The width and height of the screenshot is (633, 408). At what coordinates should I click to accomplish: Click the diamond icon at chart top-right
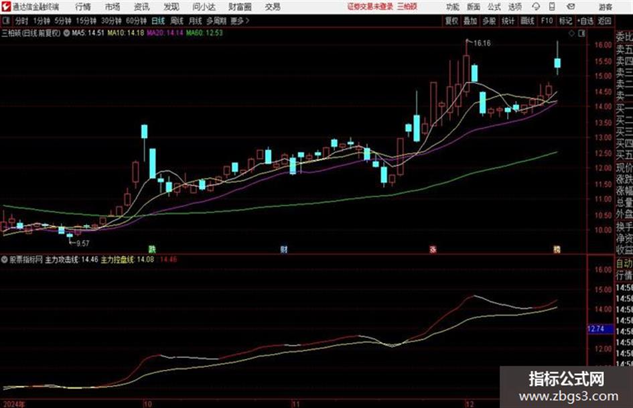tap(571, 33)
